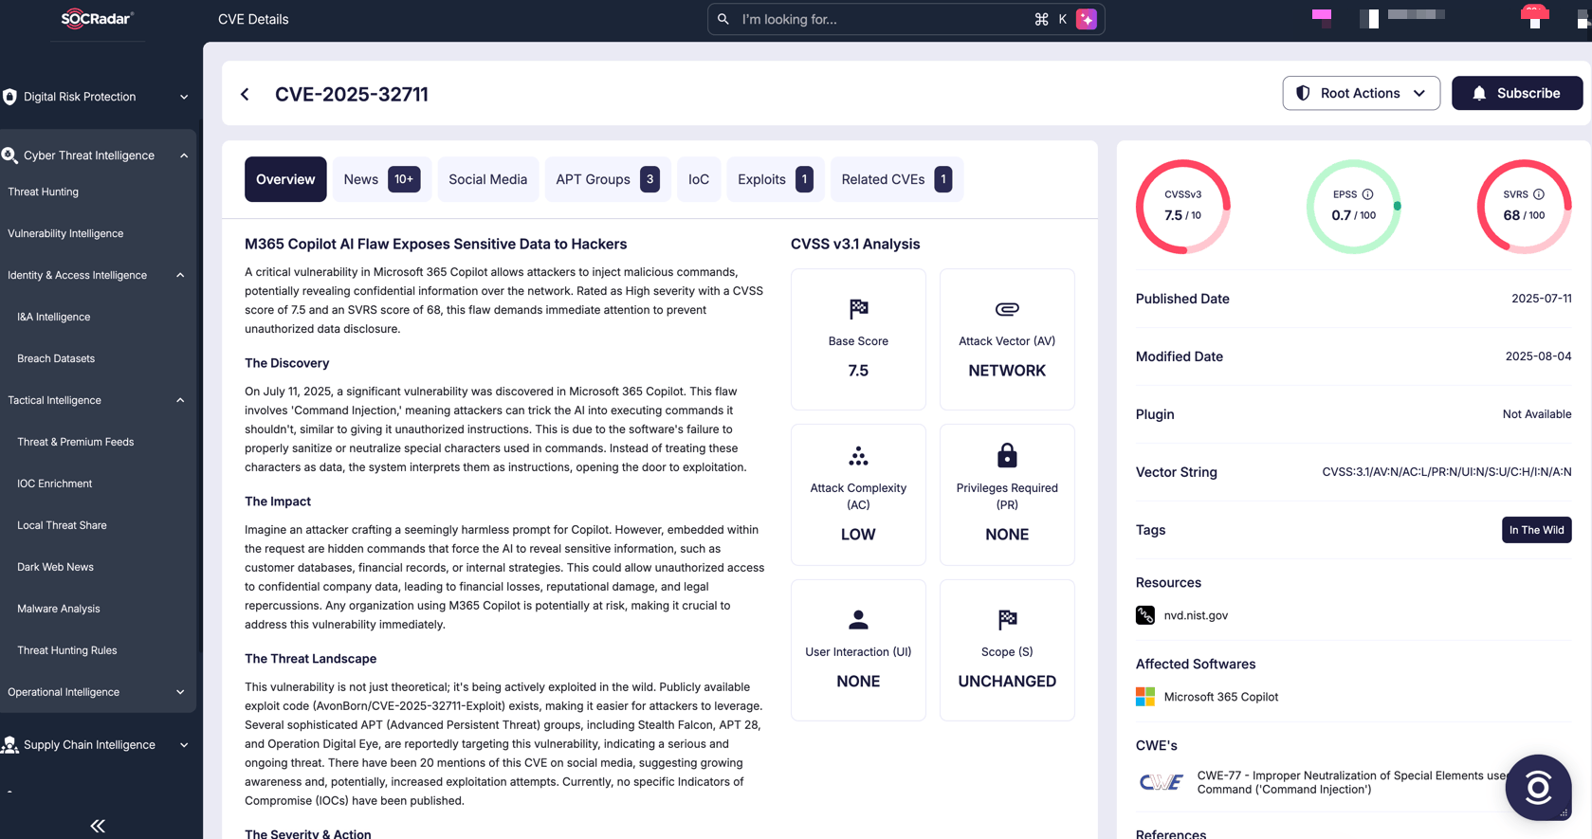Image resolution: width=1592 pixels, height=839 pixels.
Task: Click the CWE logo icon
Action: coord(1162,782)
